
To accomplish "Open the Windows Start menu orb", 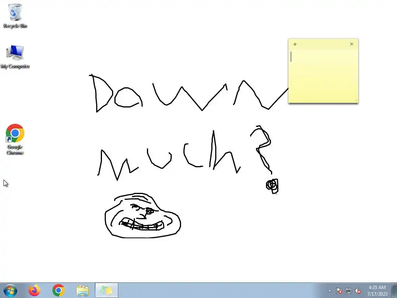I will coord(10,290).
